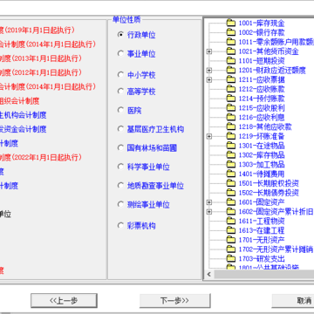Click folder icon of 1212-应收账款
314x314 pixels.
point(231,89)
